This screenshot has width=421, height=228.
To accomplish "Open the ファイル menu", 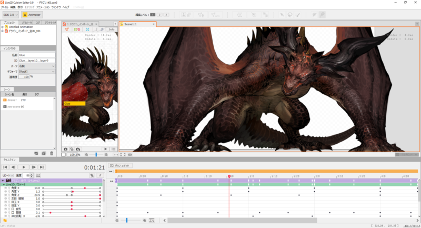I will (x=5, y=7).
